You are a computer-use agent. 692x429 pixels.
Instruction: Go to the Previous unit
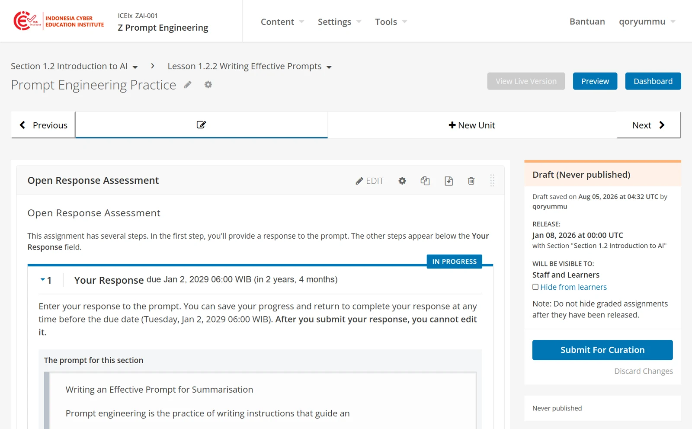tap(43, 125)
